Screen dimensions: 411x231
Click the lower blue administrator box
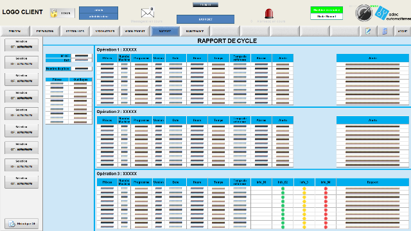click(x=98, y=17)
